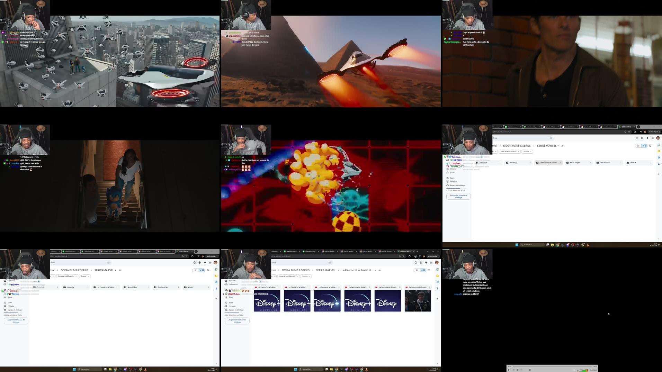662x372 pixels.
Task: Click the 'Augmenter l'espace de stockage' button
Action: point(458,196)
